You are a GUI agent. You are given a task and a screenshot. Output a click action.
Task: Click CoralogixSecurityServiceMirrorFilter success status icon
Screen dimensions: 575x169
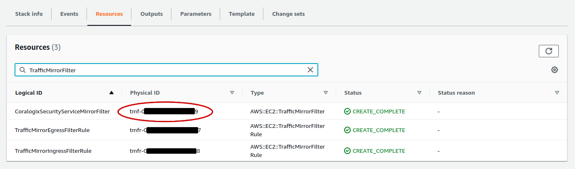click(x=347, y=111)
